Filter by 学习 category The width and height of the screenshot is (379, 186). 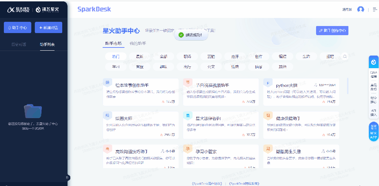point(116,67)
